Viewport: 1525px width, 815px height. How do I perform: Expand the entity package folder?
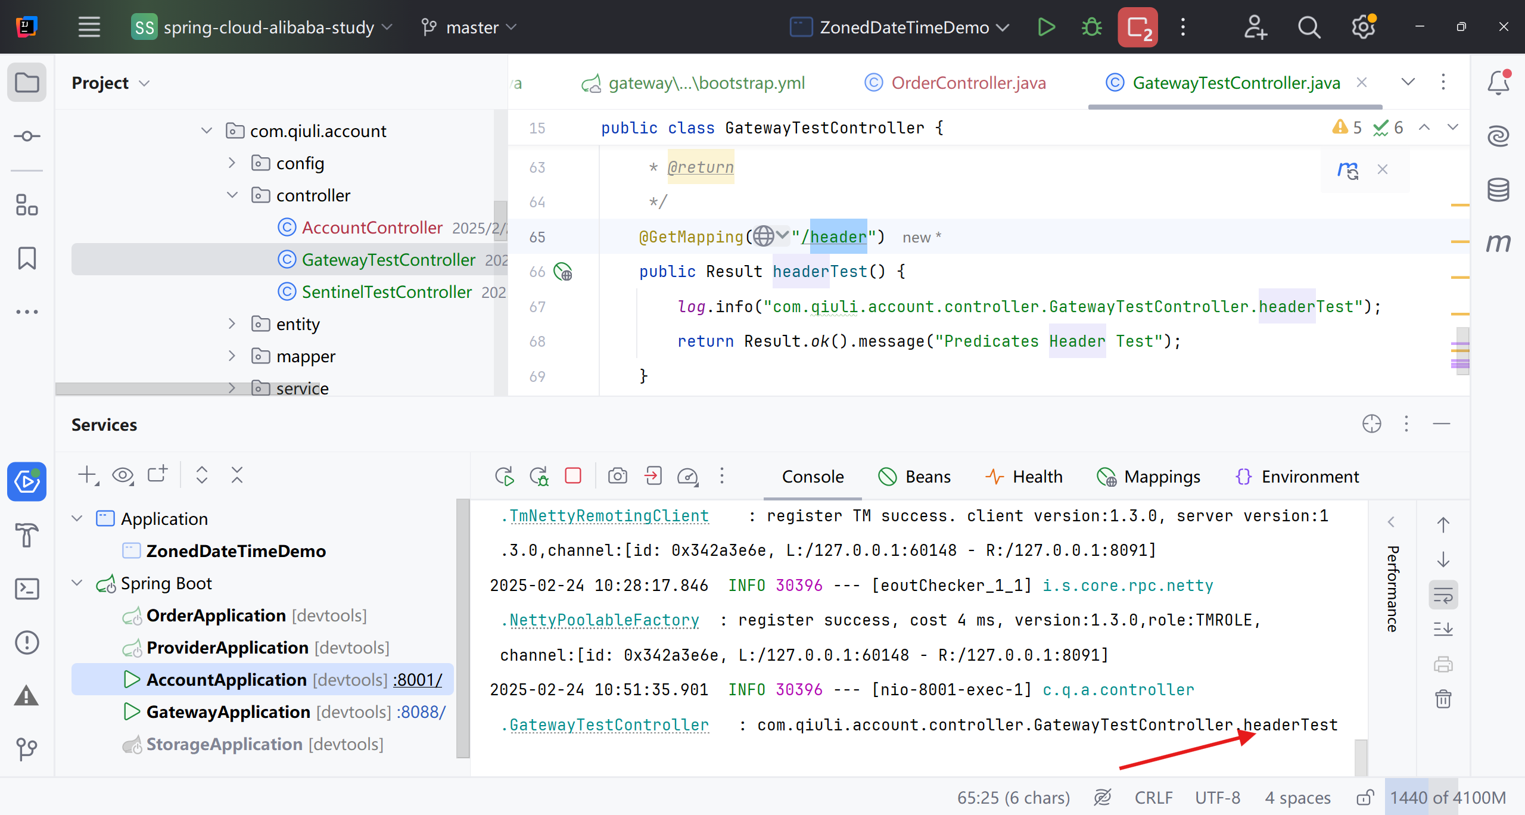click(232, 324)
